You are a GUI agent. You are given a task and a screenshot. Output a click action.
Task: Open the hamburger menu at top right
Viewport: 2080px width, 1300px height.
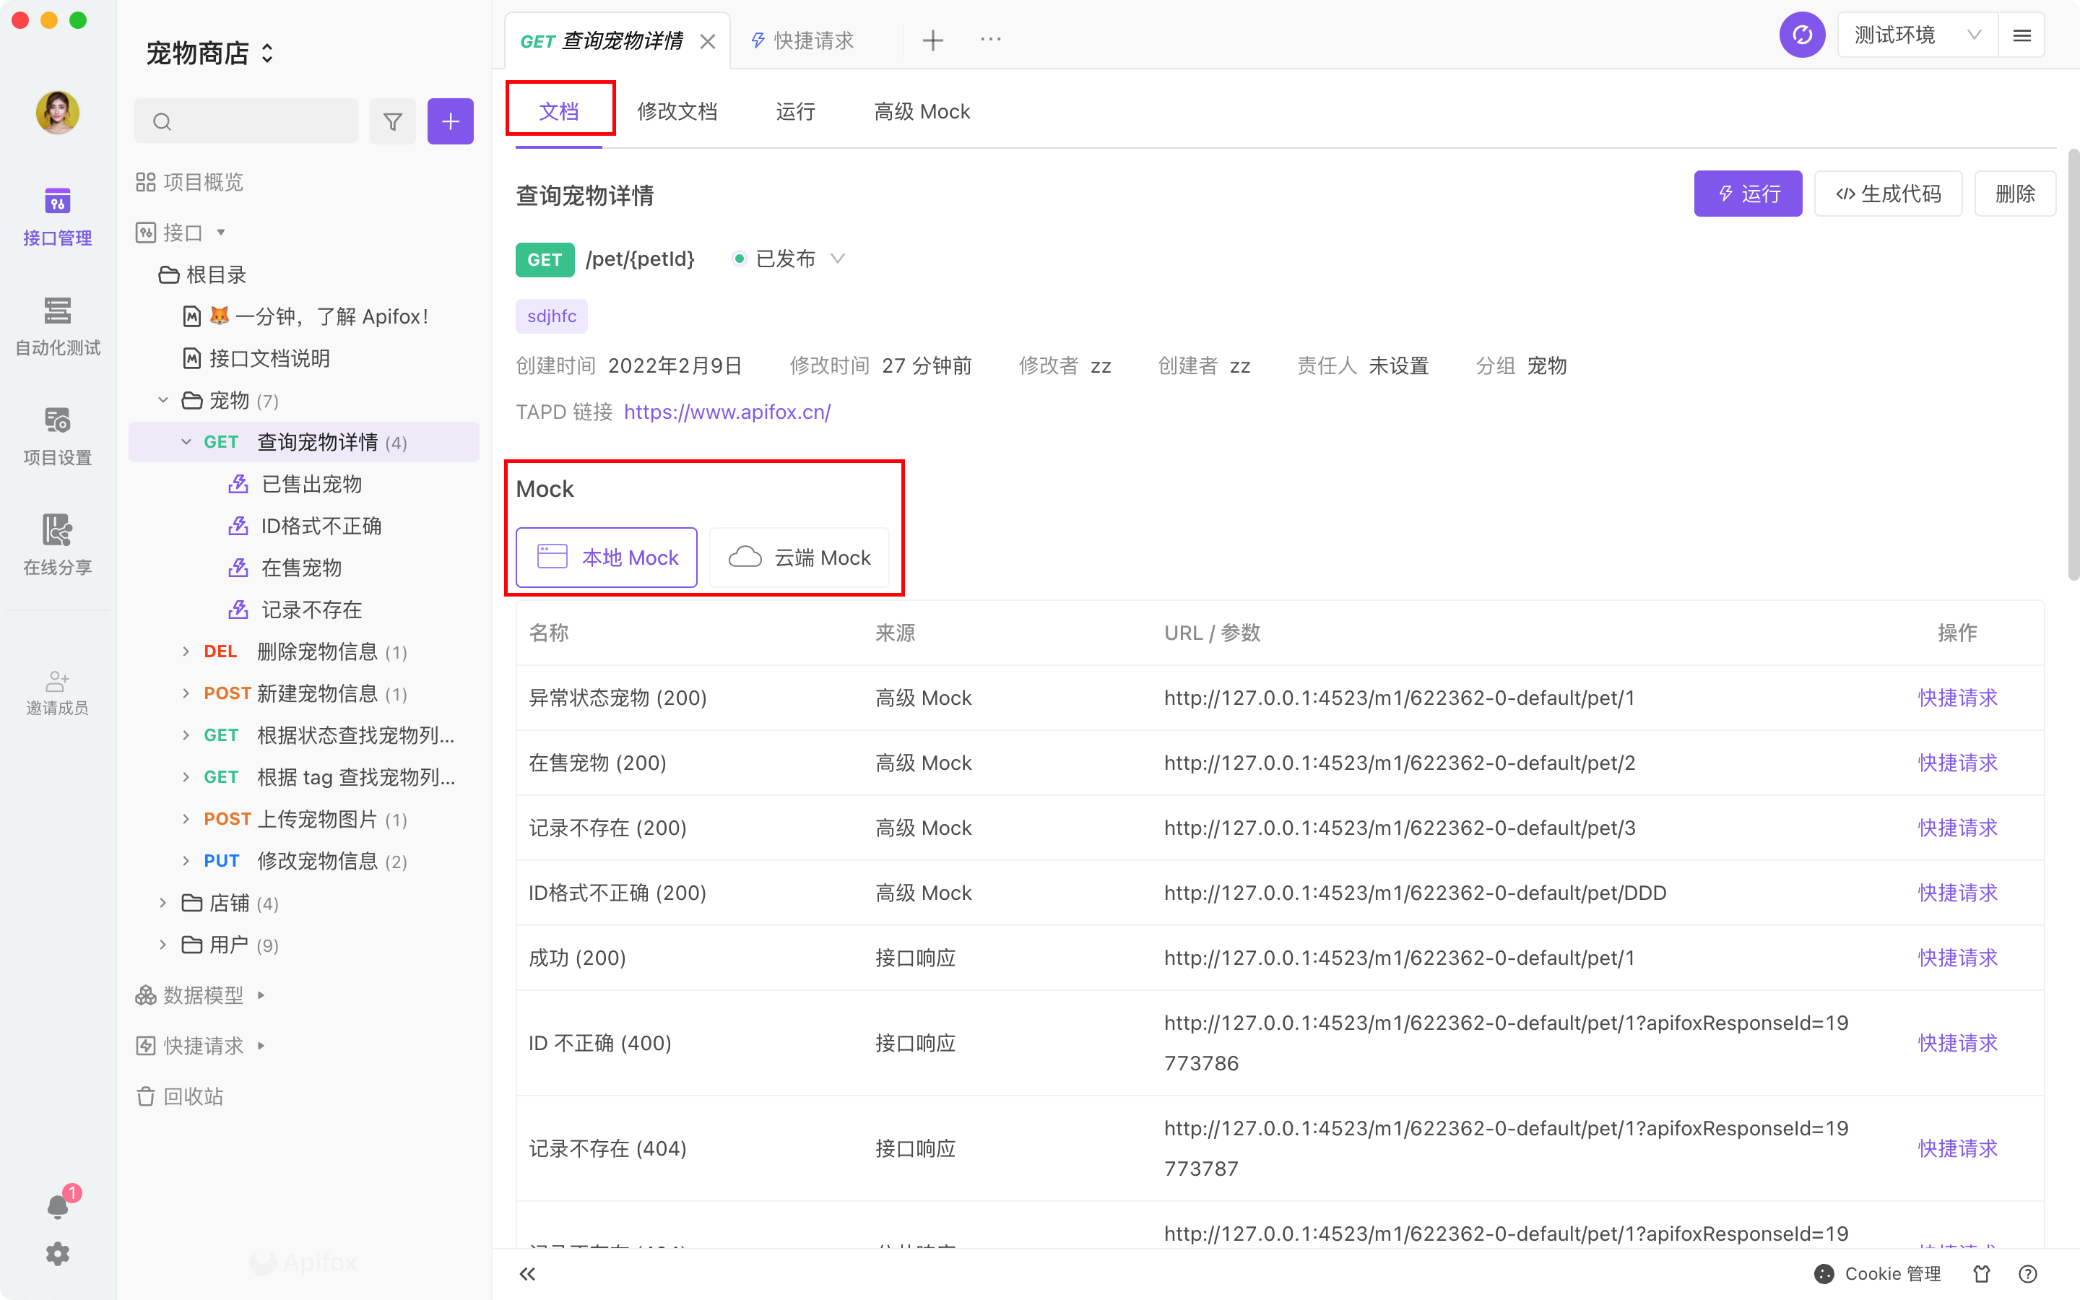click(x=2023, y=35)
